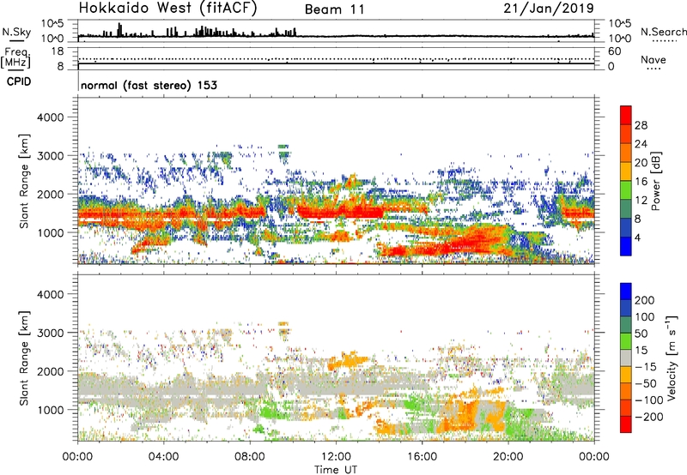This screenshot has height=475, width=687.
Task: Click the 'N.Sky' legend label
Action: pos(16,32)
